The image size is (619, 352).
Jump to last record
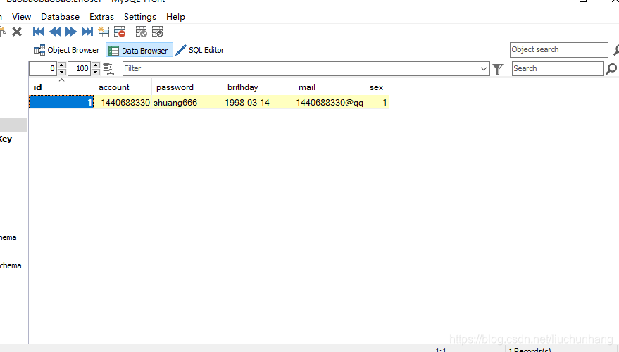[x=87, y=32]
